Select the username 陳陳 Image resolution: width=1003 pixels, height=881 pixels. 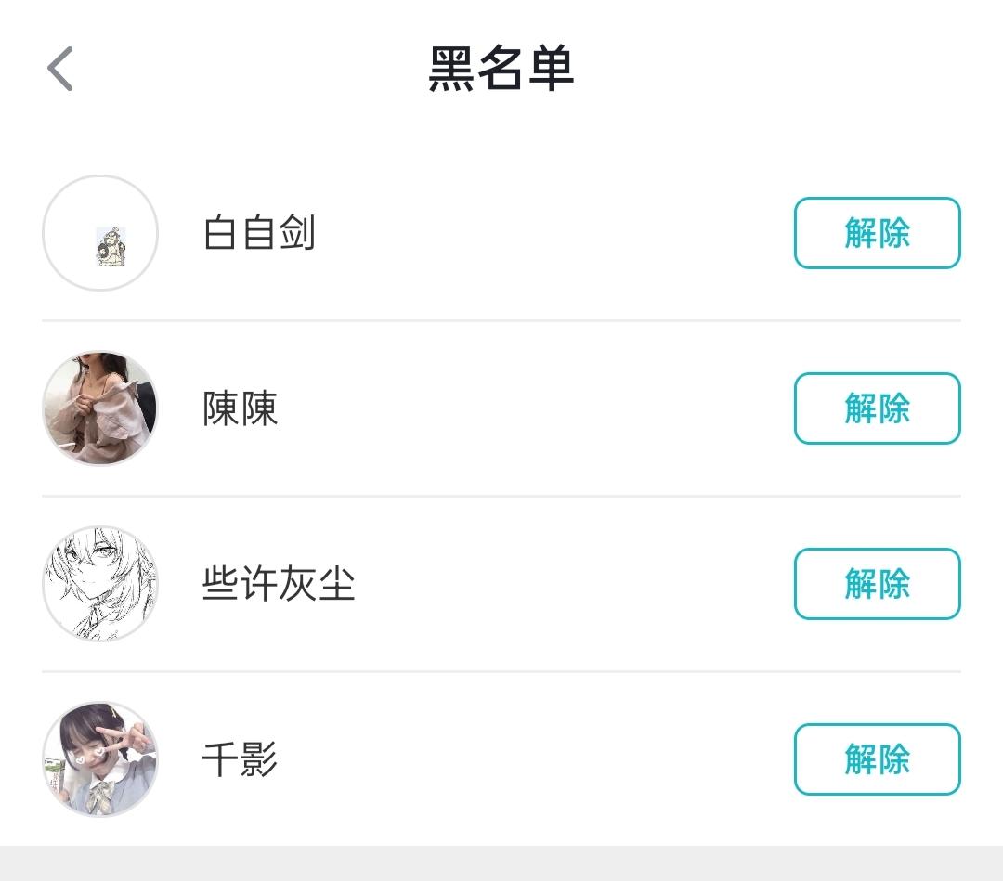[240, 408]
